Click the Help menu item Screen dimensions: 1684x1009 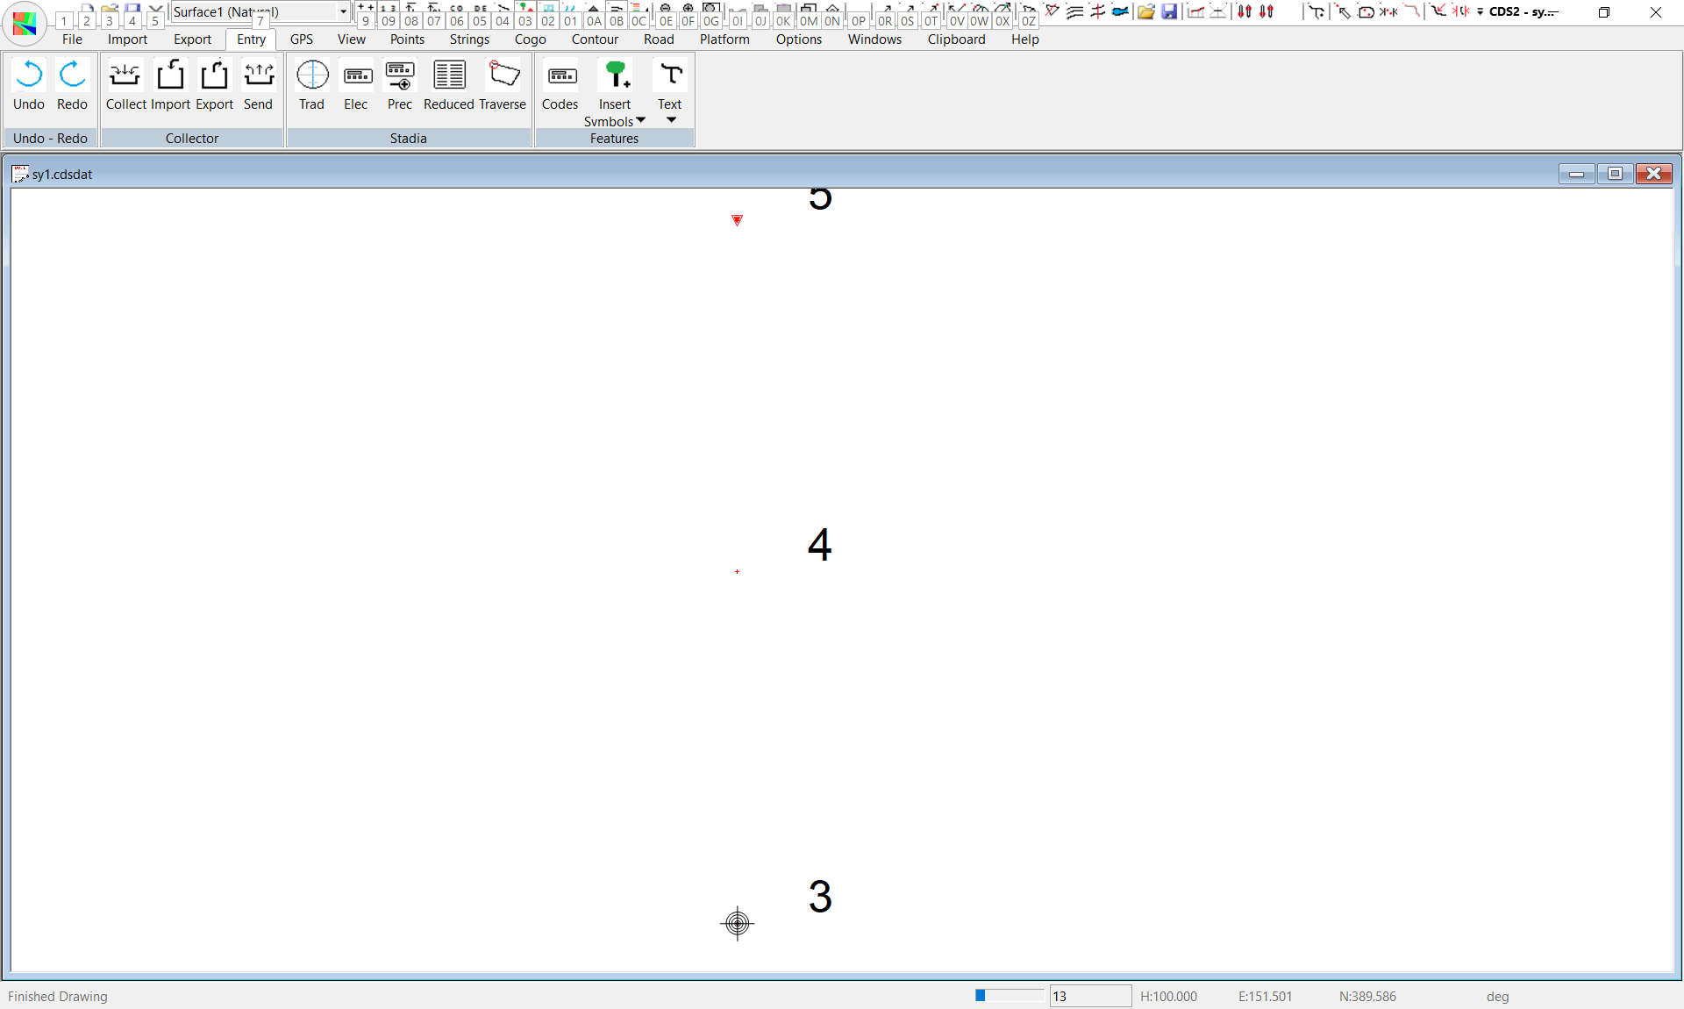click(x=1024, y=39)
